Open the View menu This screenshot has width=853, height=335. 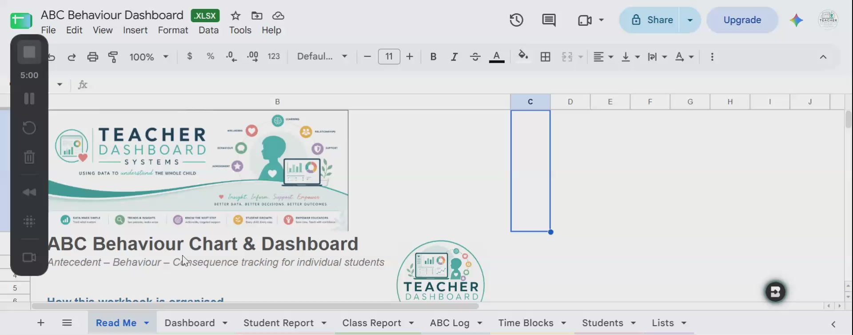103,30
